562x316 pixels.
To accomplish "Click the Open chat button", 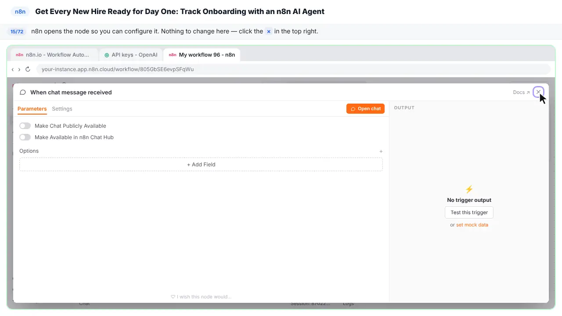I will tap(365, 109).
